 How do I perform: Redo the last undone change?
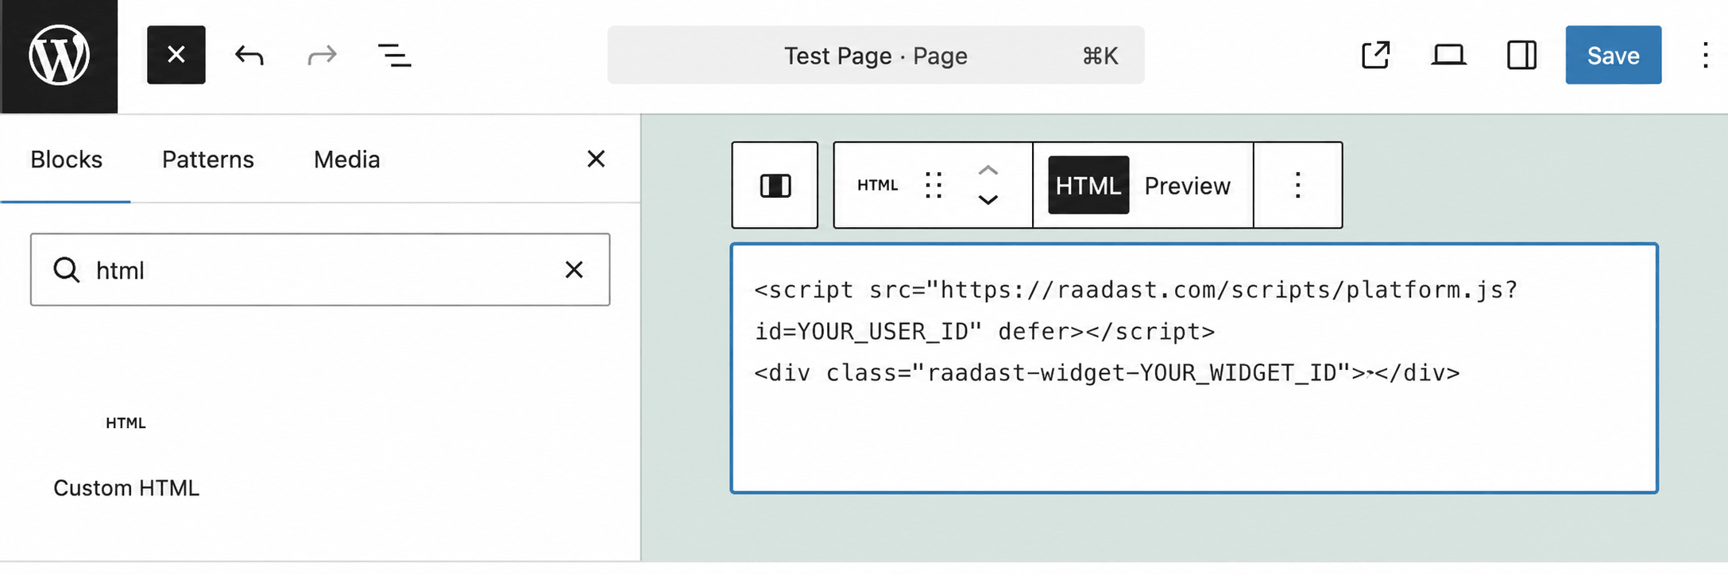tap(322, 55)
